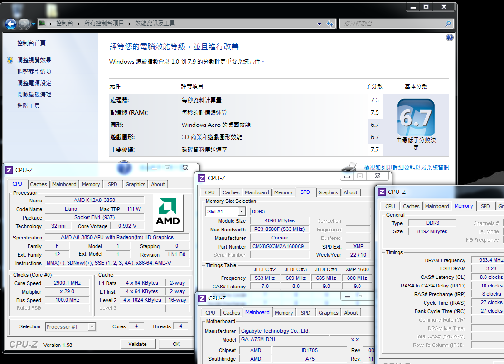The width and height of the screenshot is (504, 364).
Task: Open 開啟磁碟清理 sidebar link
Action: [34, 95]
